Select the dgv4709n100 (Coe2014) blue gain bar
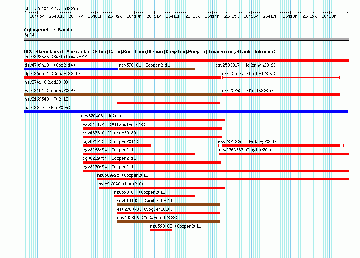Screen dimensions: 360x258 tap(71, 69)
